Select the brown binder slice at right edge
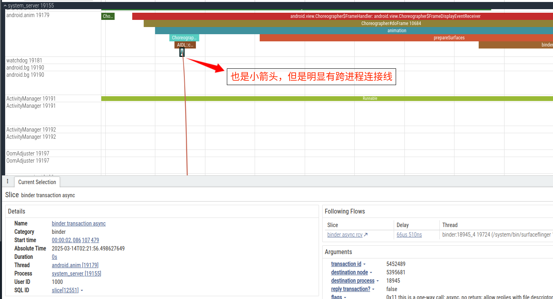553x299 pixels. (x=516, y=45)
